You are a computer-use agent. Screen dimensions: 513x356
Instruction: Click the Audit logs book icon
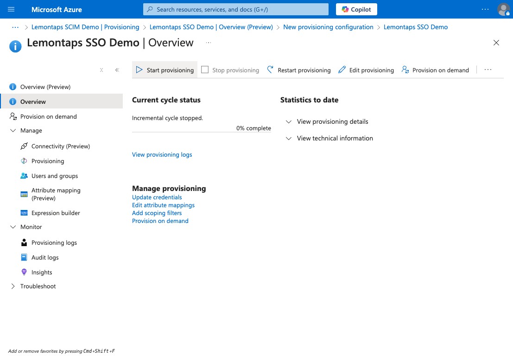coord(24,257)
